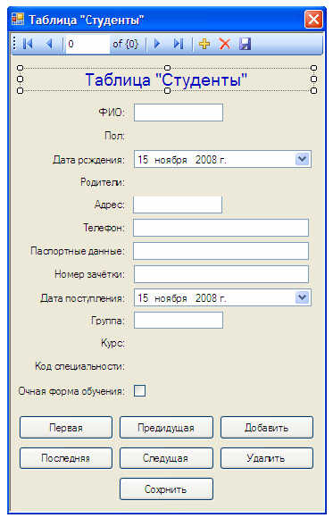
Task: Click the move next record arrow icon
Action: pyautogui.click(x=157, y=44)
